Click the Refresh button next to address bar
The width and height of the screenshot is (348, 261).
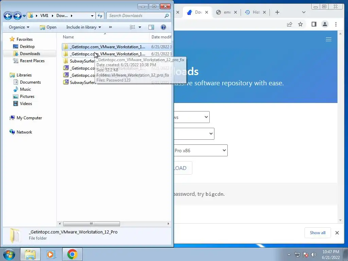[x=100, y=16]
